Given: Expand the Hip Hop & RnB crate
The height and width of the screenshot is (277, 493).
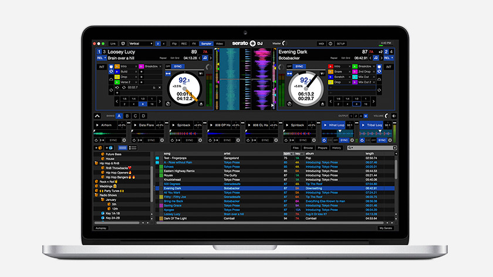Looking at the screenshot, I should click(96, 163).
